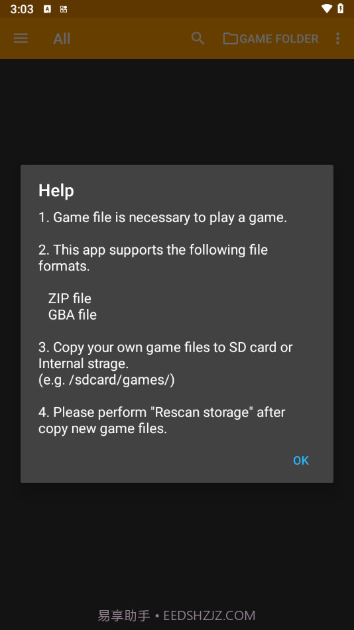This screenshot has width=354, height=630.
Task: Tap the battery charging icon
Action: (341, 9)
